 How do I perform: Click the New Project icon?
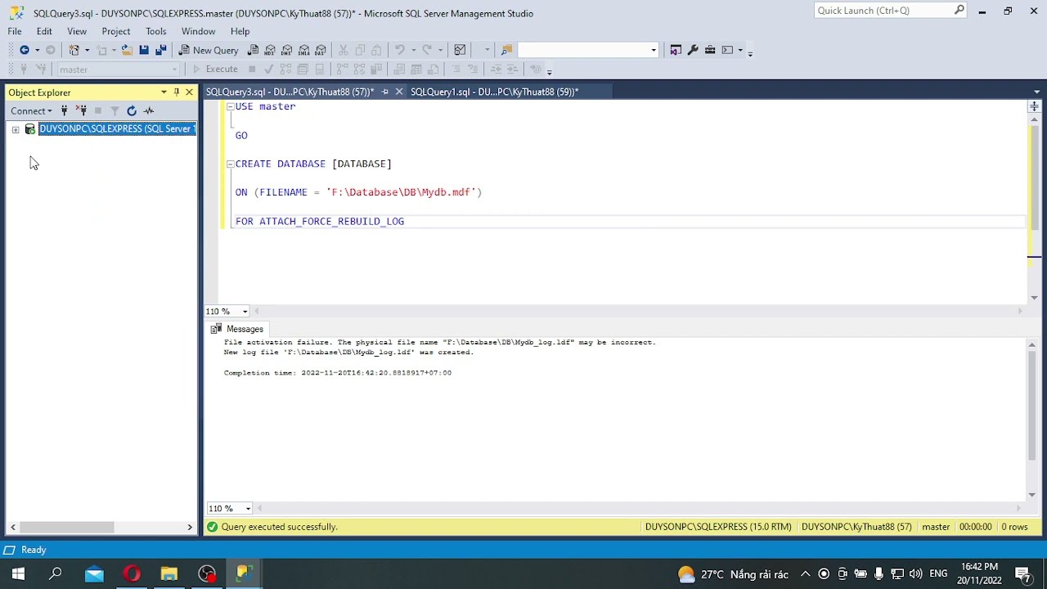click(x=74, y=50)
